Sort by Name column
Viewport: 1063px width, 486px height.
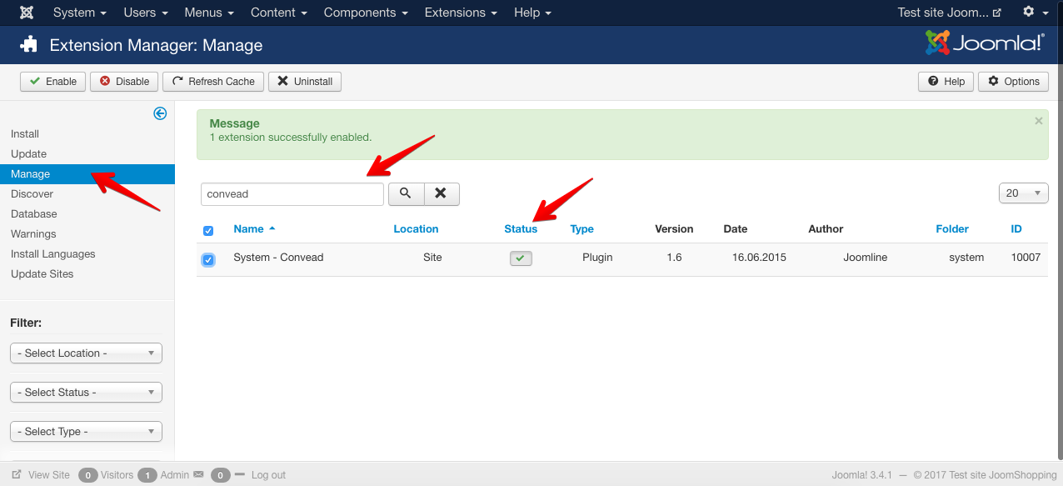click(x=254, y=229)
